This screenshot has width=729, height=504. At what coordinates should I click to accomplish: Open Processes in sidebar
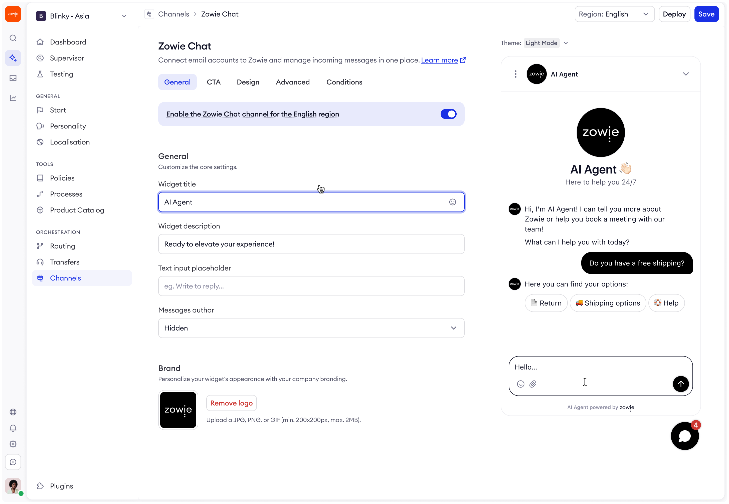[82, 194]
